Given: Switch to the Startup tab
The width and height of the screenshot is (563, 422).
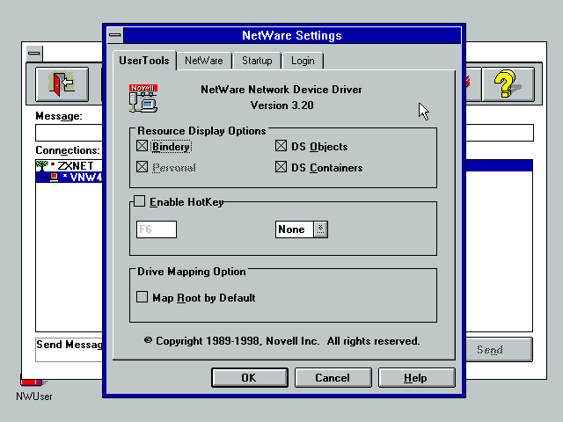Looking at the screenshot, I should (x=257, y=61).
